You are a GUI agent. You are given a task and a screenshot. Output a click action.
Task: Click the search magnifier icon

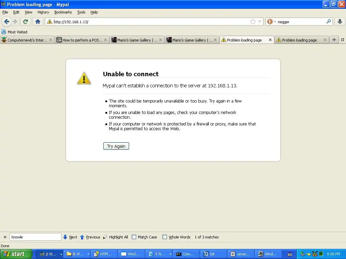pos(328,22)
